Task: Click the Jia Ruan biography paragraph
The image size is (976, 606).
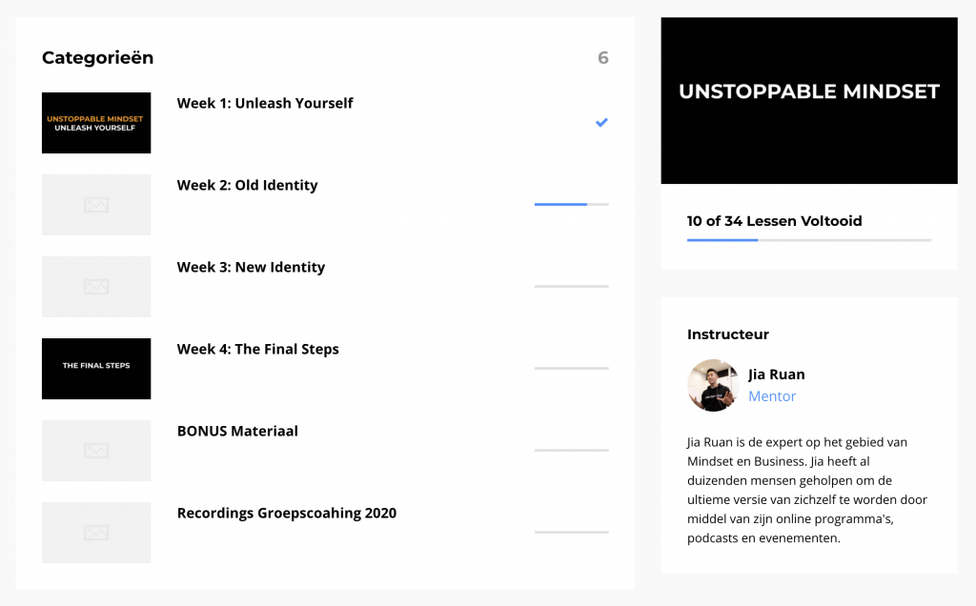Action: pos(807,491)
